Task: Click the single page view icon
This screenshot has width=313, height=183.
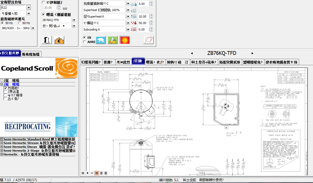Action: click(x=101, y=173)
